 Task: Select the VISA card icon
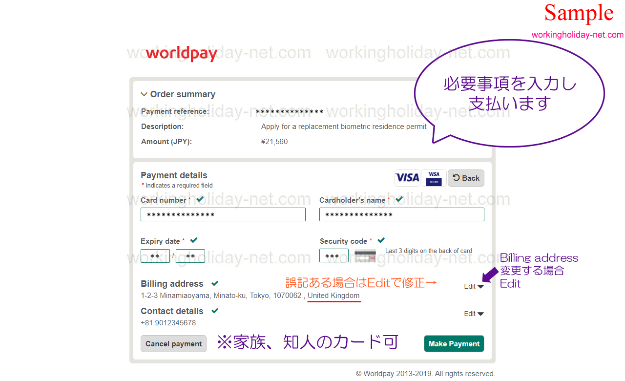click(x=407, y=178)
